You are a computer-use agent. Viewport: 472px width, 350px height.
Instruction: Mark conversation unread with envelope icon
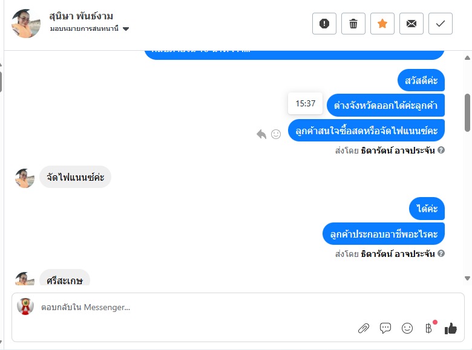click(411, 24)
